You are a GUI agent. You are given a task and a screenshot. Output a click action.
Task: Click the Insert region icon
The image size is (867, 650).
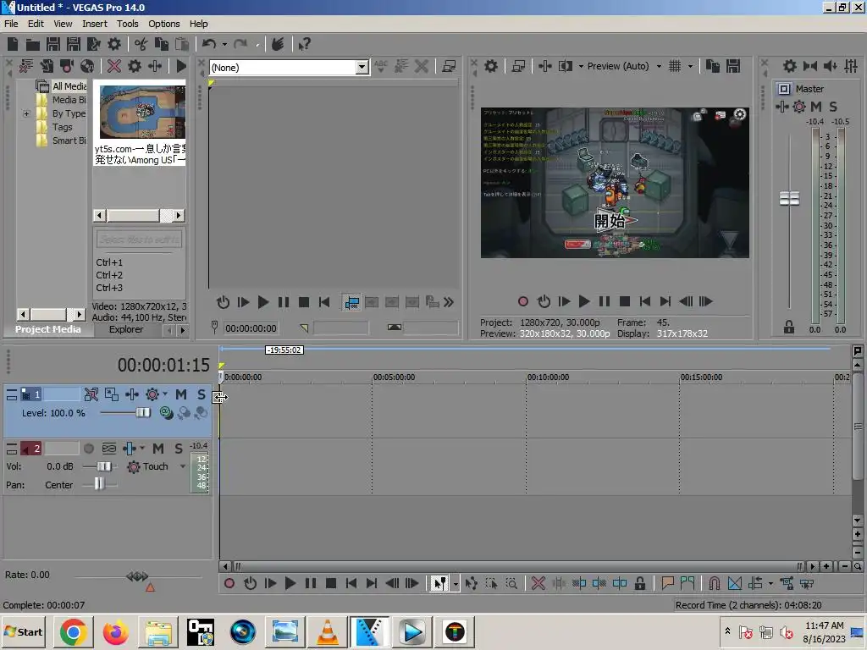tap(688, 583)
